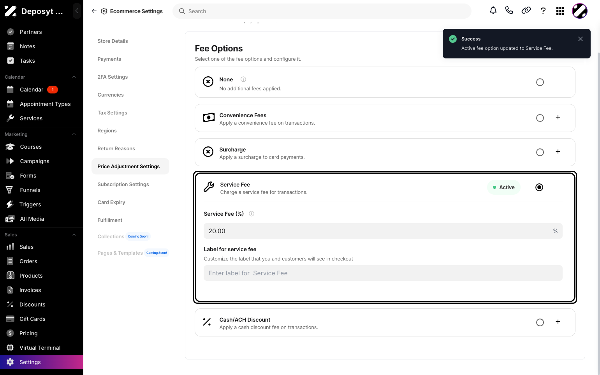
Task: Click the top Search field
Action: (x=322, y=11)
